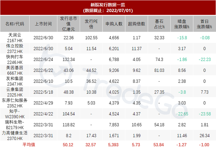This screenshot has height=148, width=216.
Task: Click subscriber count 4,656
Action: [x=114, y=38]
